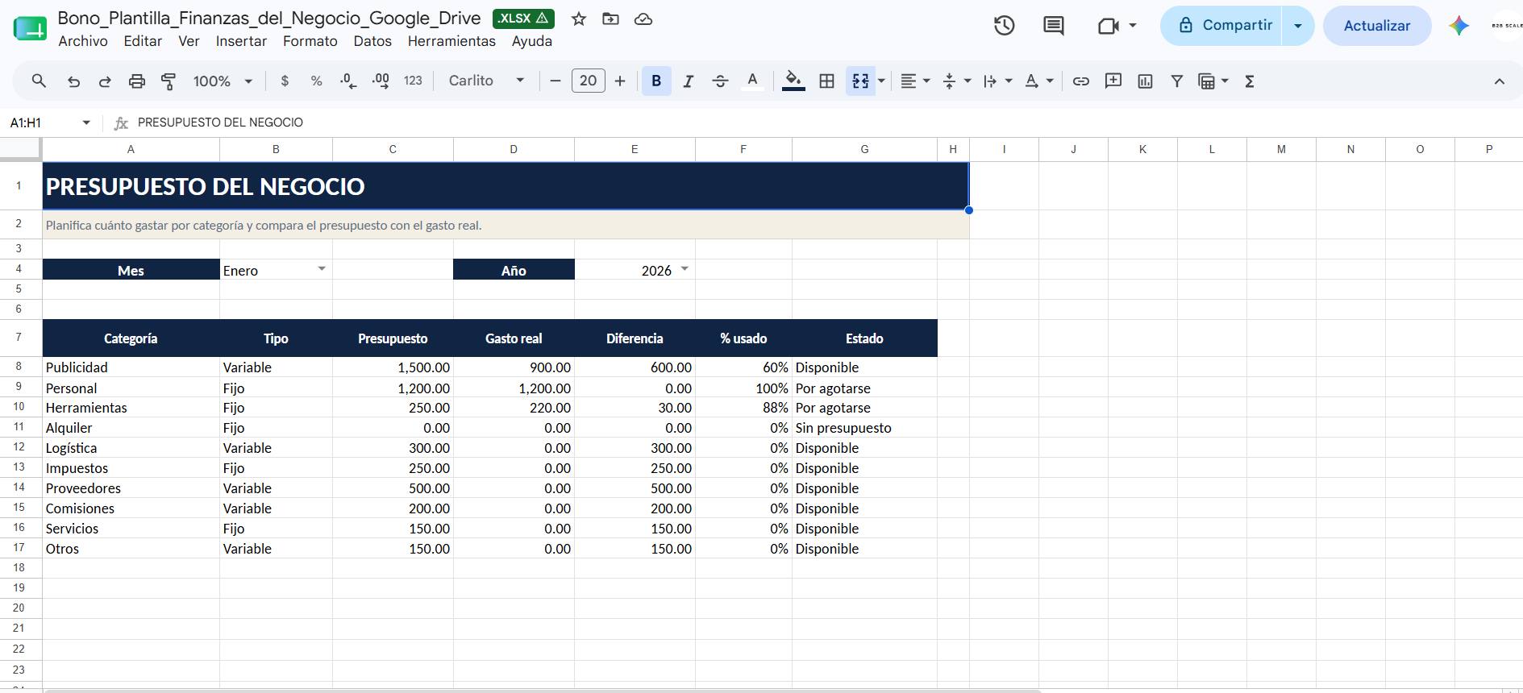The image size is (1523, 693).
Task: Open version history clock icon
Action: tap(1004, 26)
